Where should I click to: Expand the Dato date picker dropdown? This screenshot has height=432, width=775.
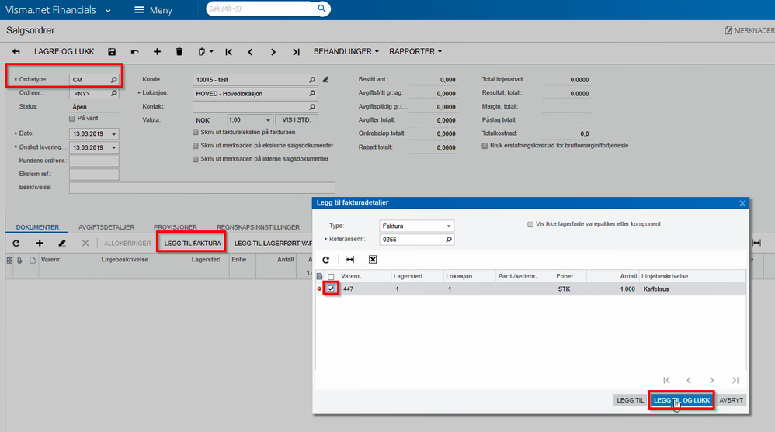pos(115,134)
